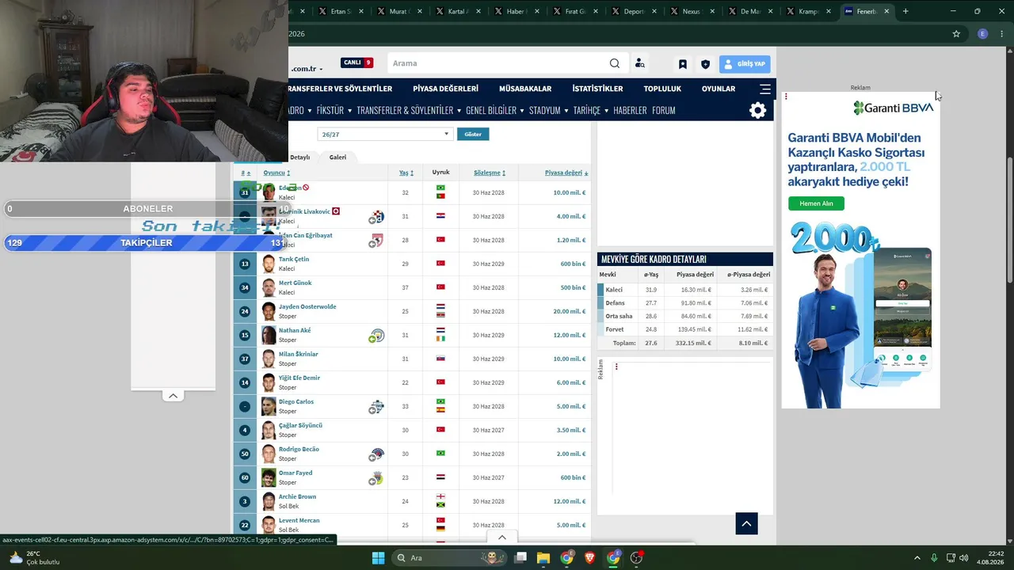
Task: Sort table by Sözleşme column
Action: [x=490, y=173]
